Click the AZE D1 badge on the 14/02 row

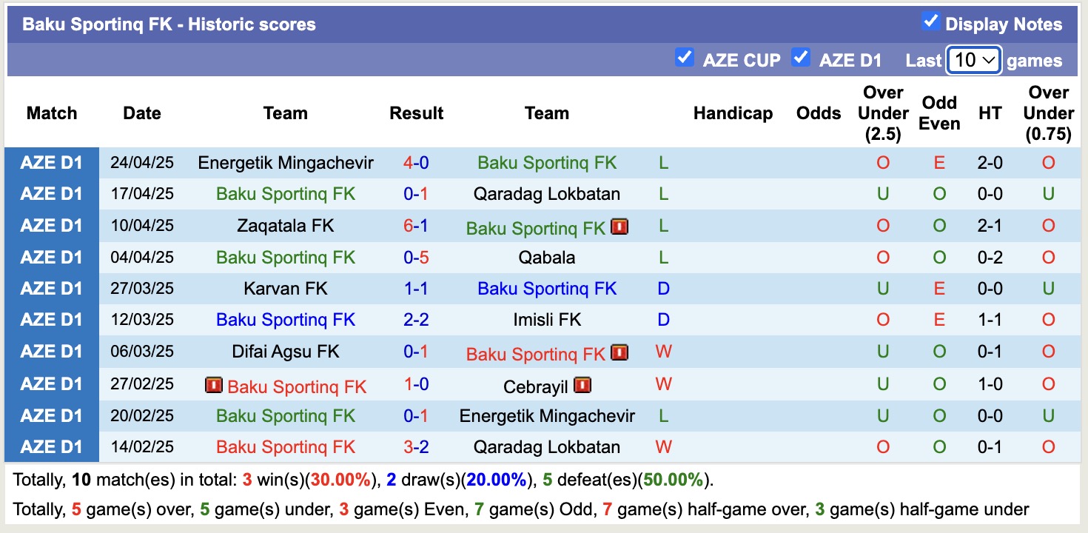tap(51, 447)
